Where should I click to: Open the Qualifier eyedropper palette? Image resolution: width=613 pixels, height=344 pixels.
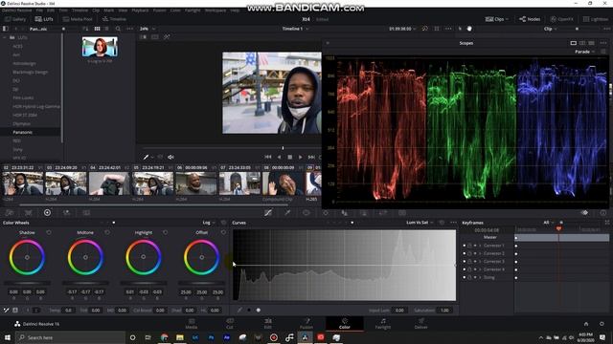pyautogui.click(x=287, y=213)
